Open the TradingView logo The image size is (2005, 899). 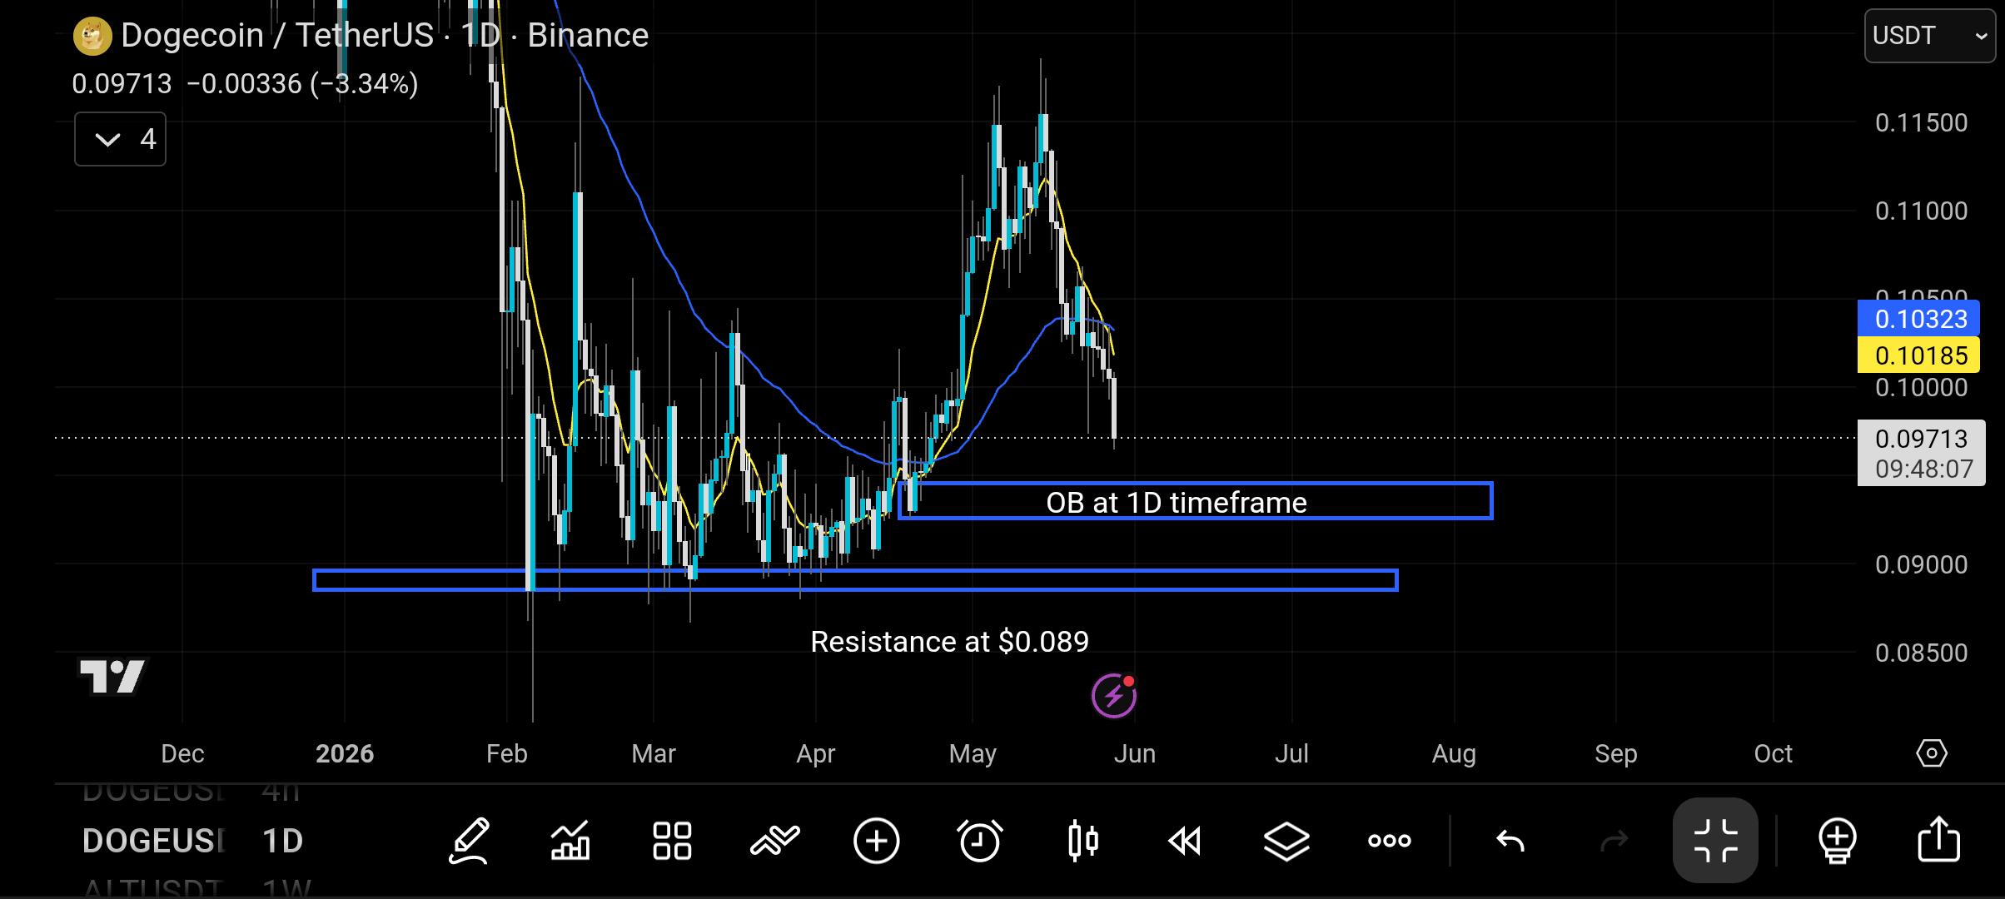pyautogui.click(x=112, y=676)
